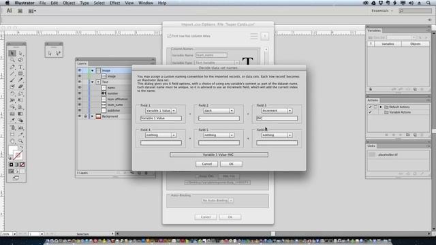Open the Window menu
This screenshot has height=245, width=436.
146,3
